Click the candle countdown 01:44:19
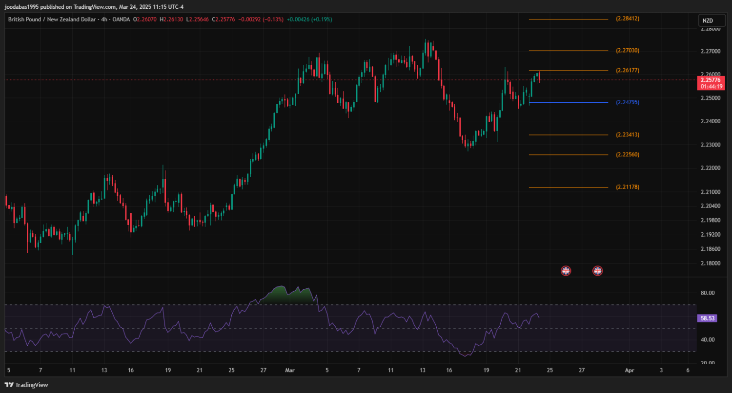732x393 pixels. tap(711, 86)
